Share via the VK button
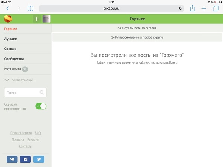 coord(12,159)
